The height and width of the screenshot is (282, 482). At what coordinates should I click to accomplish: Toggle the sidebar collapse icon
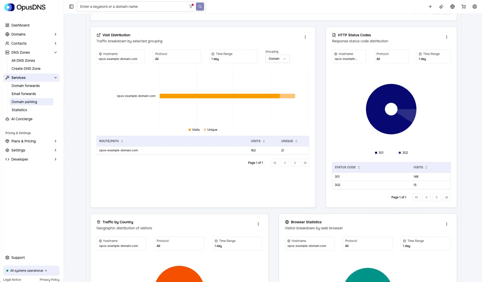[x=71, y=7]
